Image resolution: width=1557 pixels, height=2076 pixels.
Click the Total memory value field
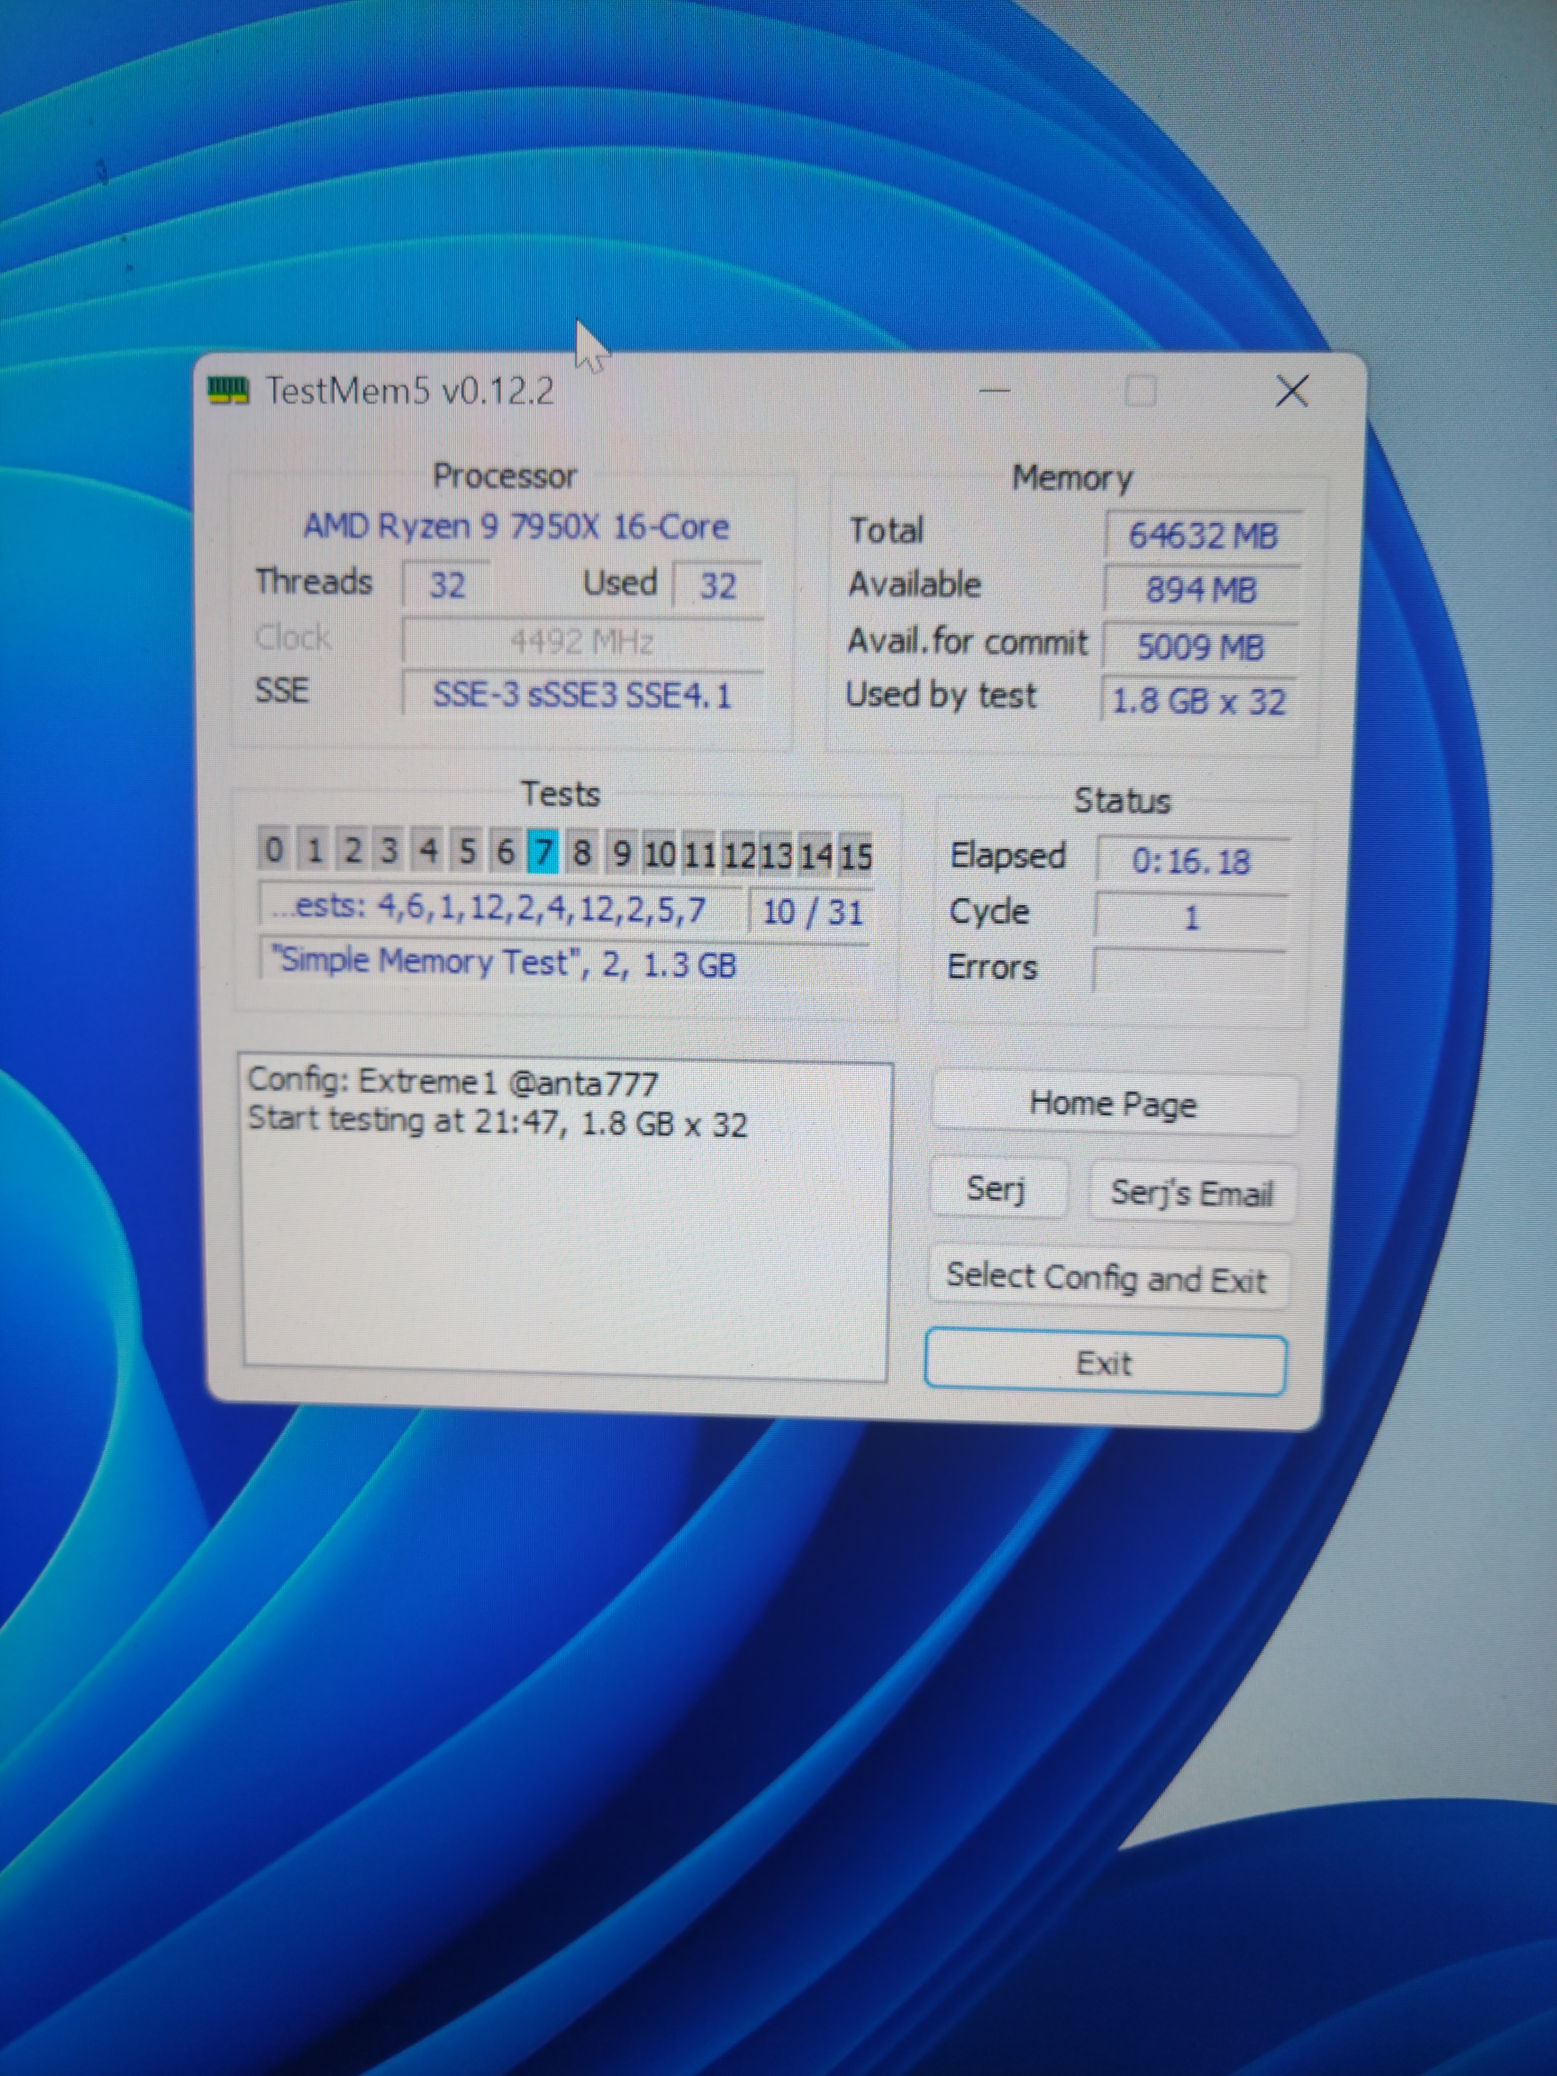tap(1202, 536)
